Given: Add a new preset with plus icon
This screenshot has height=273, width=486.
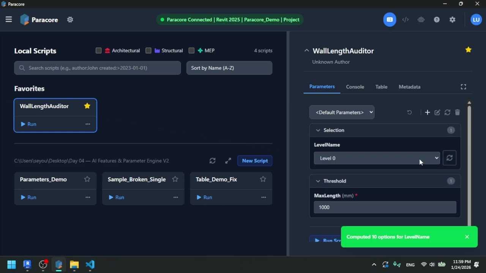Looking at the screenshot, I should pyautogui.click(x=428, y=112).
